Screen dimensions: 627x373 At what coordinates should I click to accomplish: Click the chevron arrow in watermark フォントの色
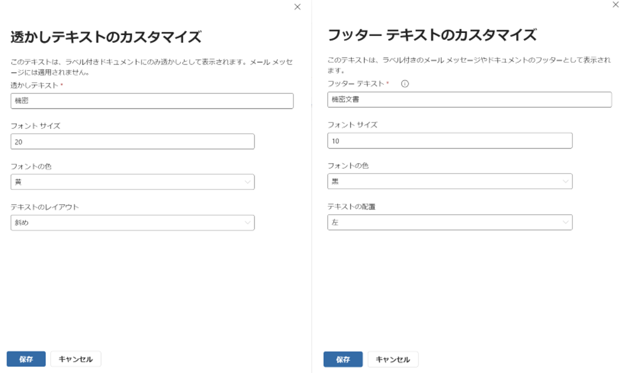point(248,182)
